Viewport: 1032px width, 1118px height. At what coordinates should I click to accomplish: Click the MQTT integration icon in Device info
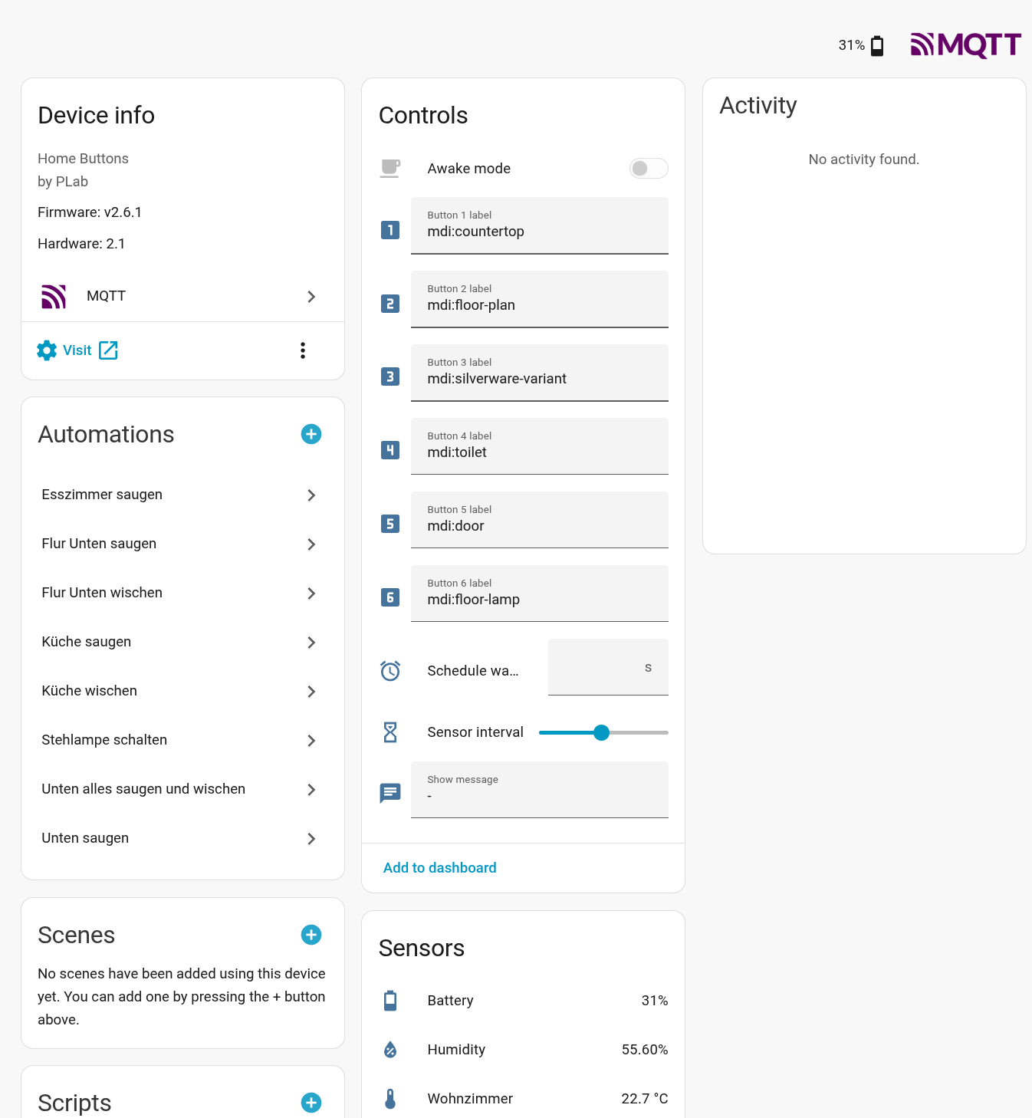click(54, 296)
